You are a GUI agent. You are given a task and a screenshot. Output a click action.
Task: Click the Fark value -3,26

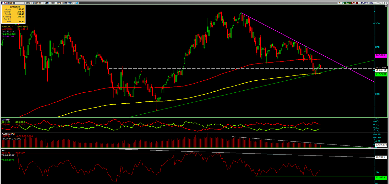pos(21,22)
